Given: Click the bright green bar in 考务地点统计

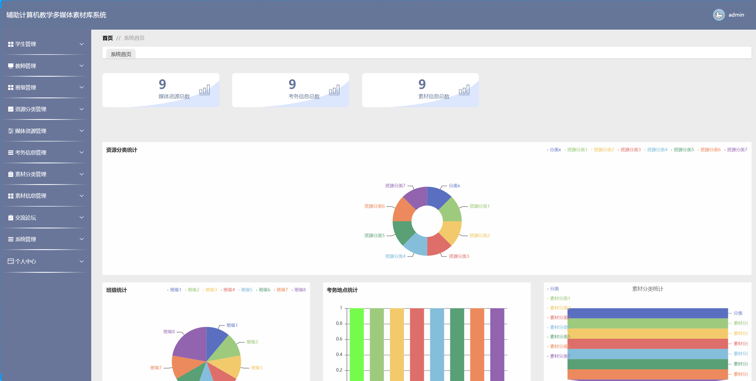Looking at the screenshot, I should point(357,344).
